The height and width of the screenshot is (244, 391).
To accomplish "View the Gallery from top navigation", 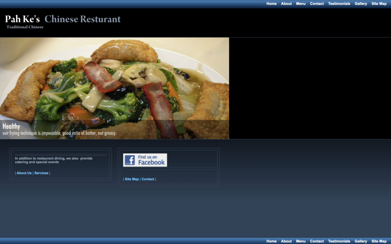I will pos(361,4).
